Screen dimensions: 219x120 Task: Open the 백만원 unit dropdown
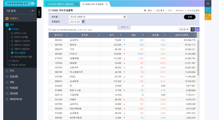[184, 29]
